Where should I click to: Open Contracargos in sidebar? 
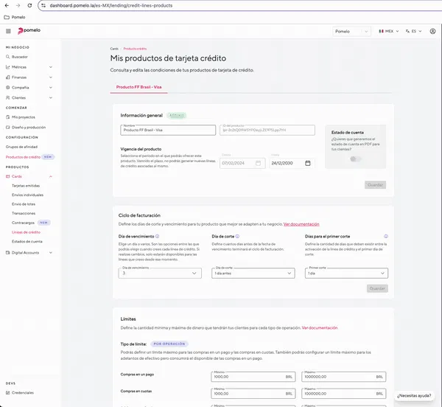tap(23, 223)
